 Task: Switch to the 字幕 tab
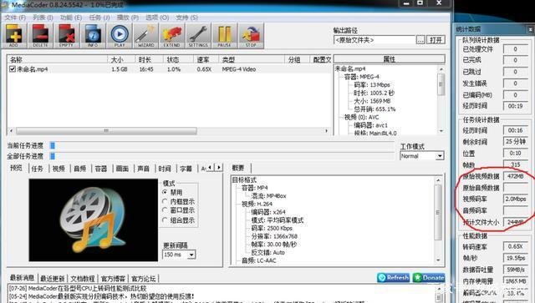(x=186, y=169)
